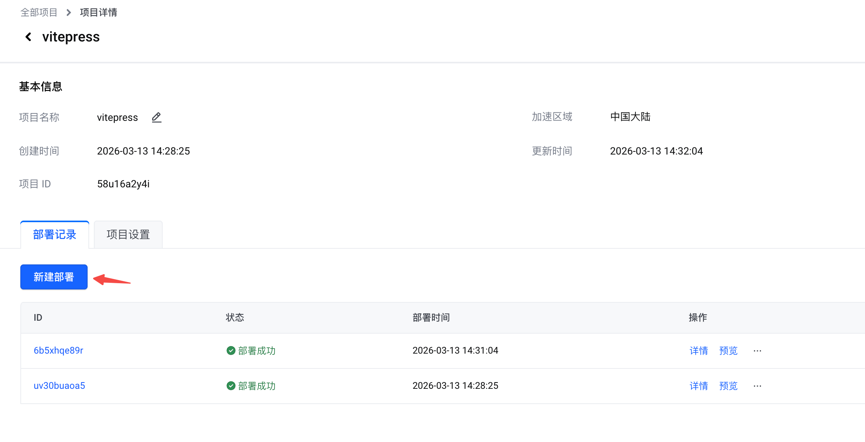Screen dimensions: 865x442
Task: Click success status icon of uv30buaoa5 row
Action: [231, 386]
